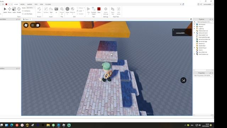Switch to the Home ribbon tab

click(16, 4)
